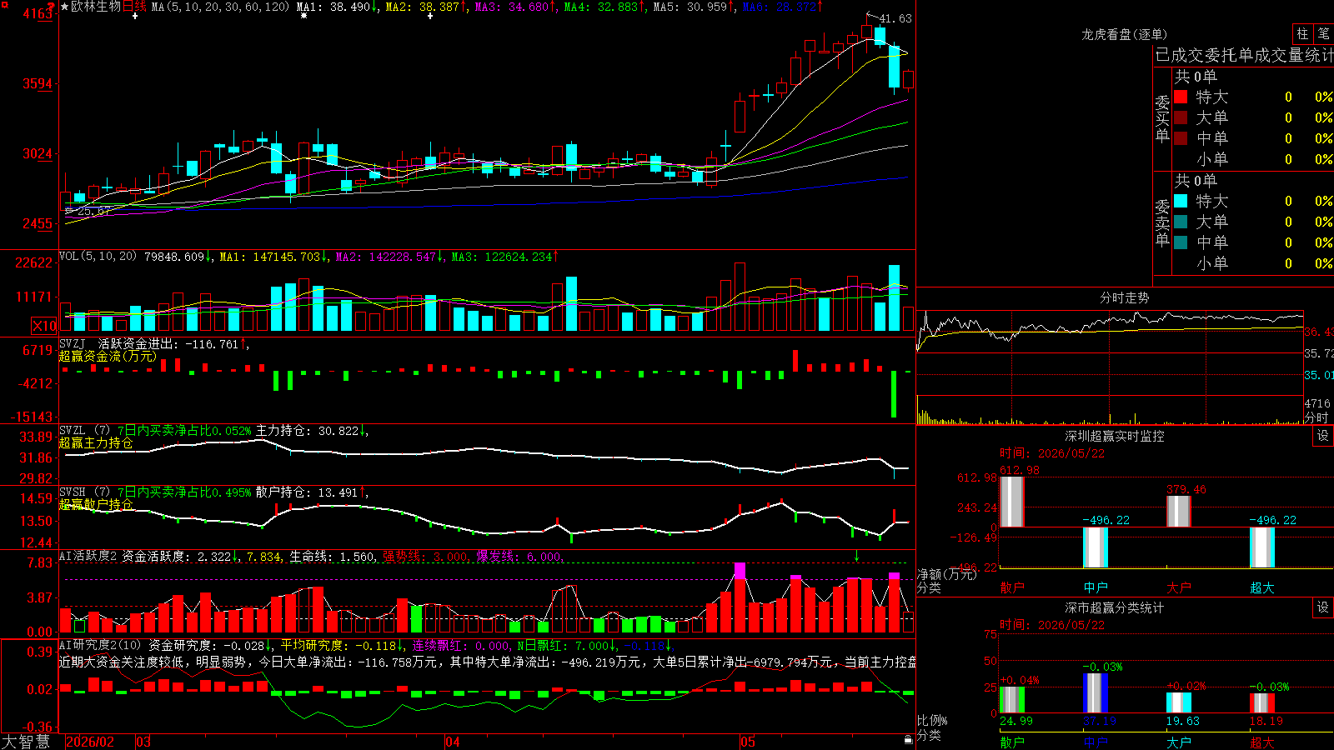Click the red 强势线: 3.000 label
Viewport: 1334px width, 750px height.
pos(427,556)
